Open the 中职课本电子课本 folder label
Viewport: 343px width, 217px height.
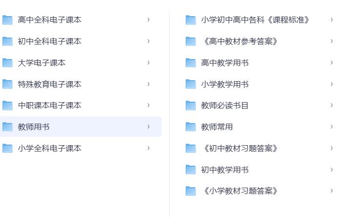coord(49,105)
